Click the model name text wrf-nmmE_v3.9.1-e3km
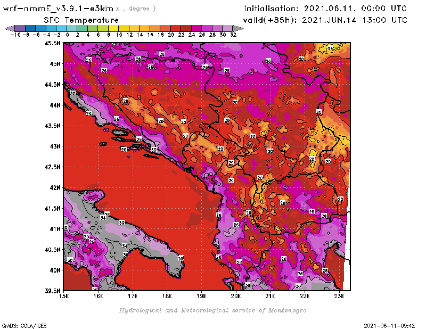The width and height of the screenshot is (426, 329). (58, 9)
